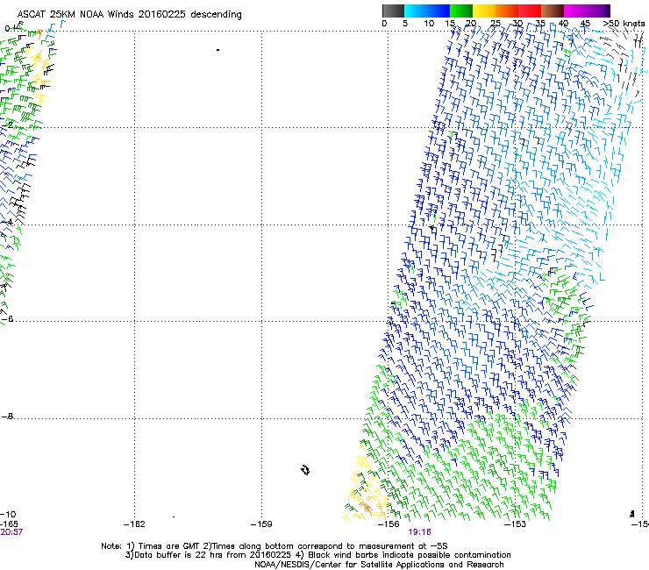Viewport: 649px width, 570px height.
Task: Click the 'Data buffer is 22 hrs' note line
Action: [x=318, y=555]
